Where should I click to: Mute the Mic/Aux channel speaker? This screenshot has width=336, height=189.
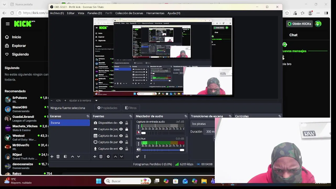[x=139, y=150]
